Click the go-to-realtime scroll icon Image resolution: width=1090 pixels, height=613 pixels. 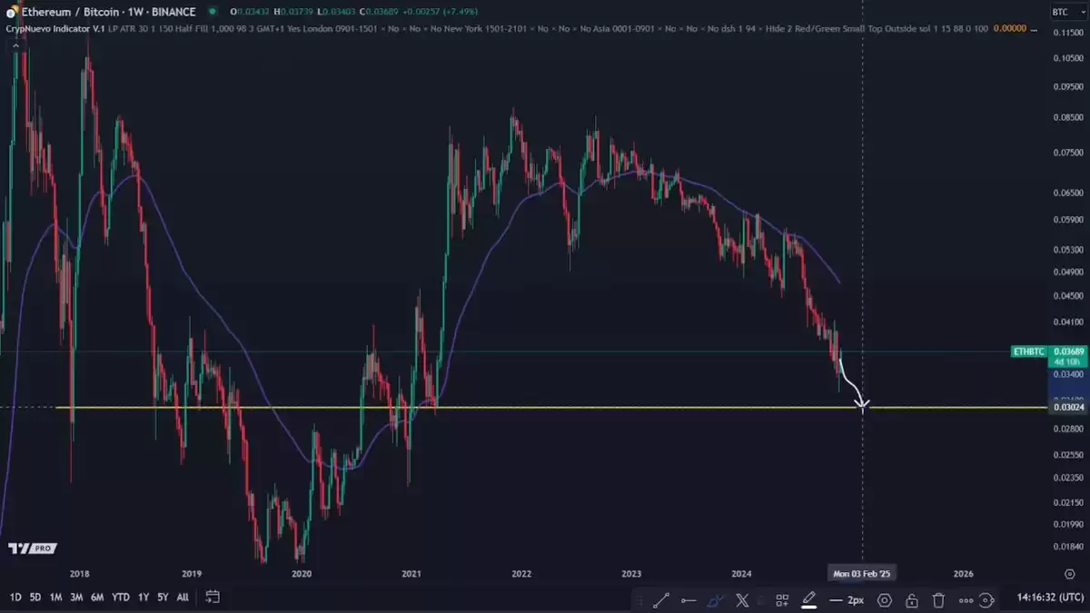coord(987,599)
